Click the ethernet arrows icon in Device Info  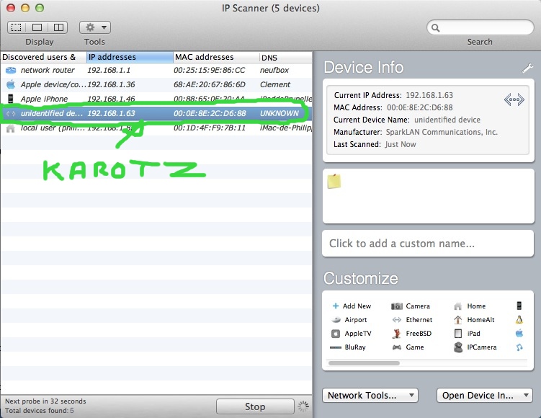(x=514, y=99)
